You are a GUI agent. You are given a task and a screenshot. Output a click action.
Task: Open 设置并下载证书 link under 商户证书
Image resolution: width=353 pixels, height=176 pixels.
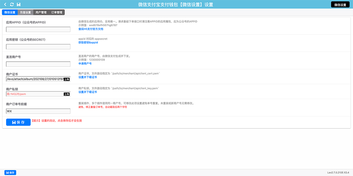point(88,77)
